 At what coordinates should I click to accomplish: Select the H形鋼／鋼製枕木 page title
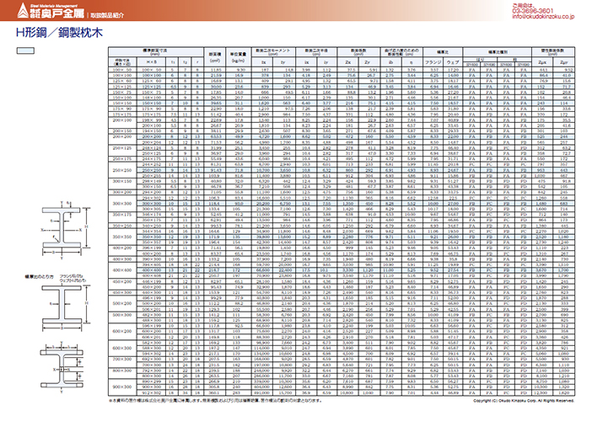click(x=59, y=33)
